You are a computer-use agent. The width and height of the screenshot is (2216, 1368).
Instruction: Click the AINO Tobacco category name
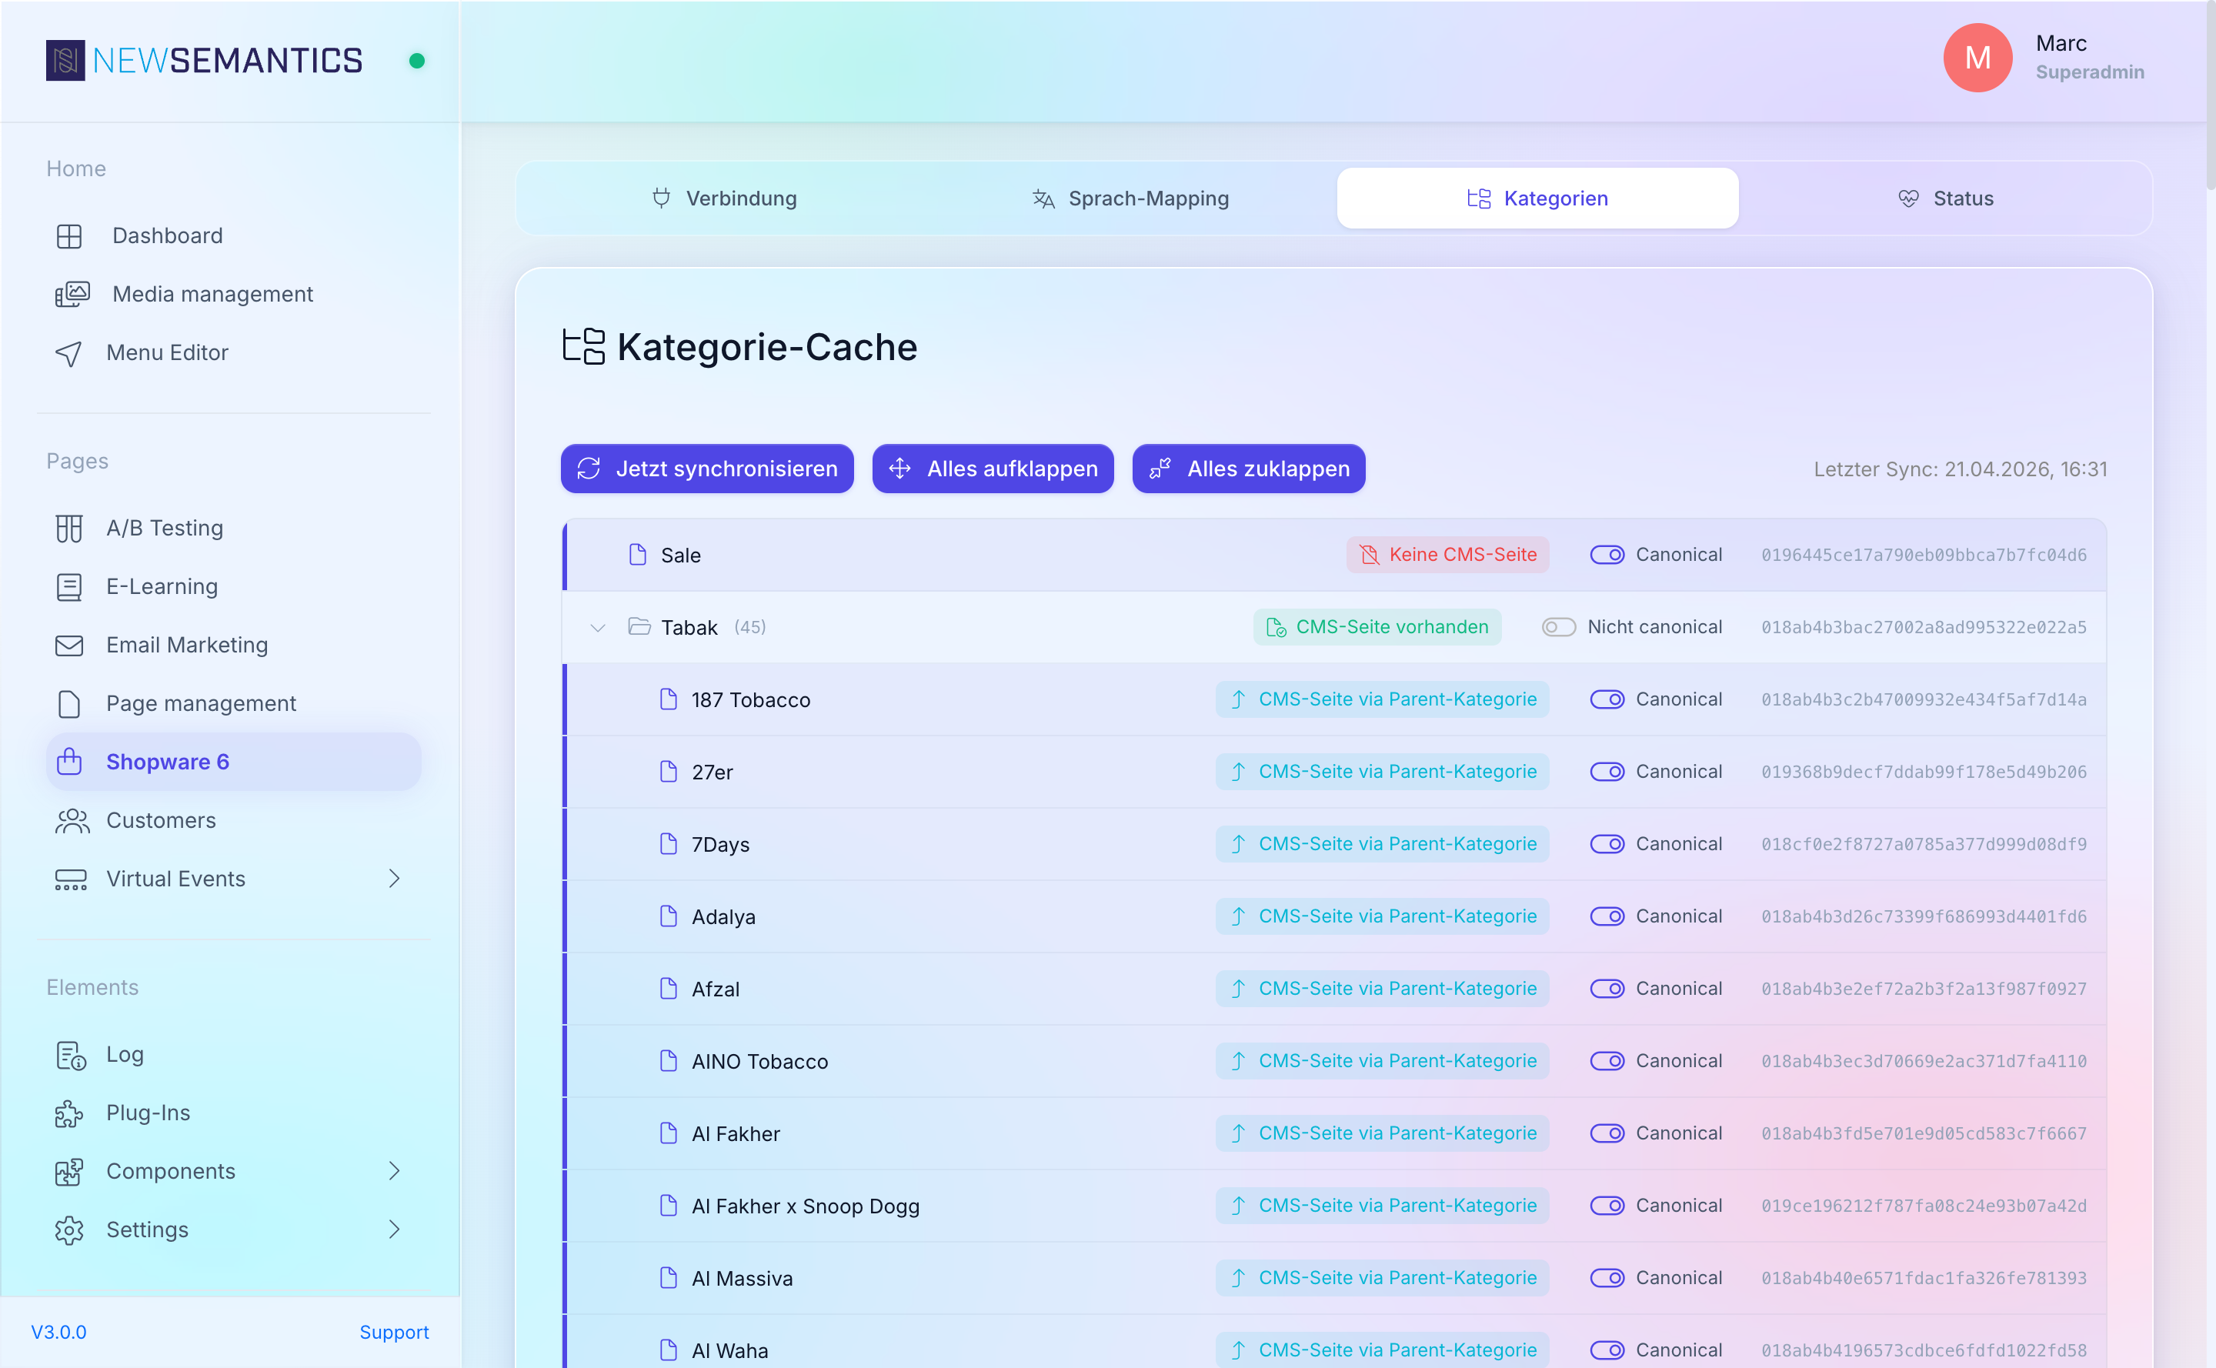[760, 1061]
